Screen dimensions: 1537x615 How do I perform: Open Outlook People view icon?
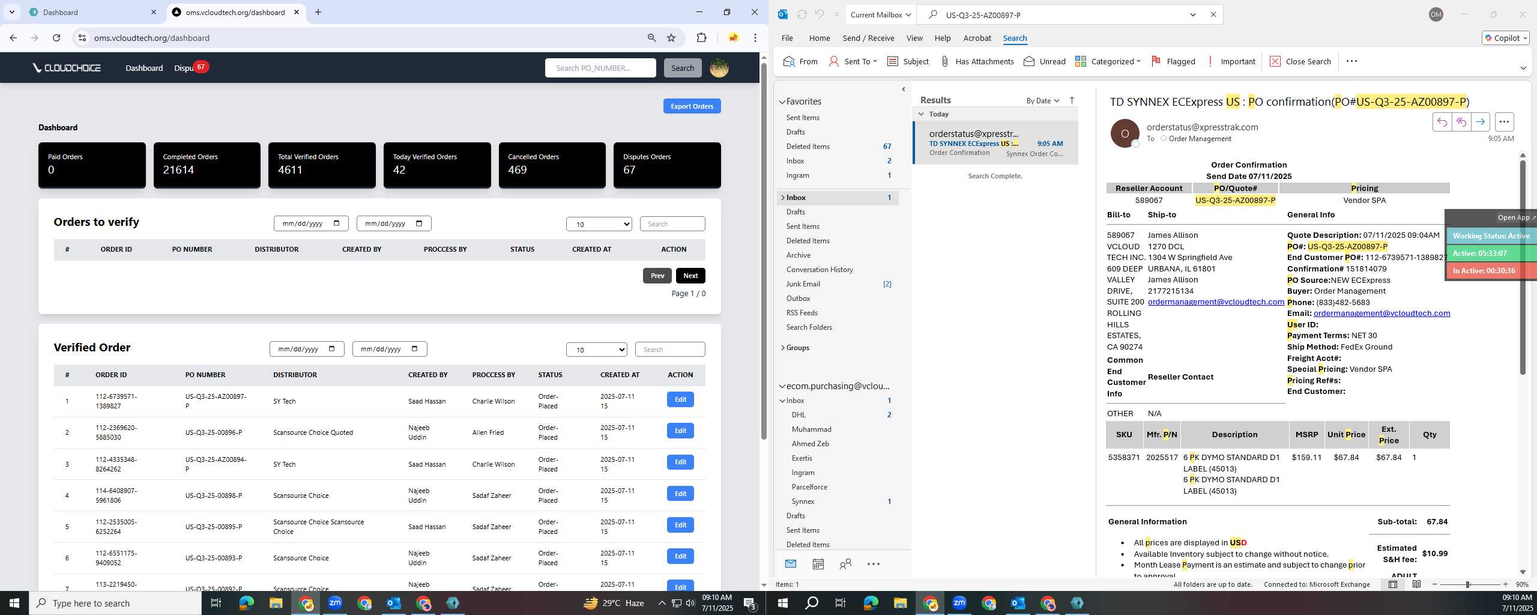pos(845,564)
